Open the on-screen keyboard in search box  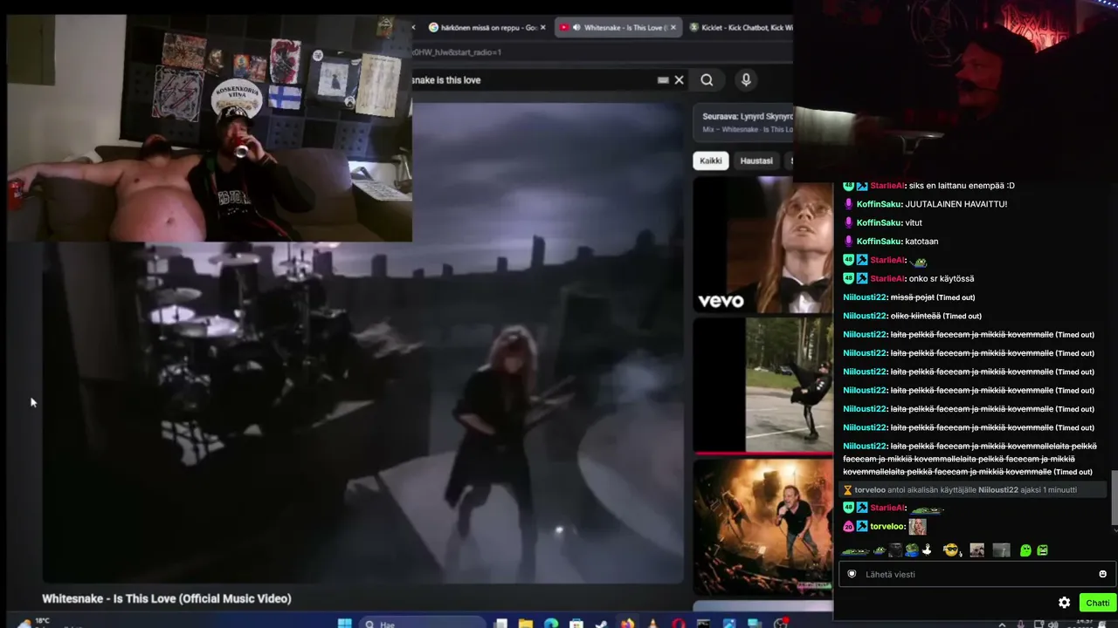(x=663, y=80)
